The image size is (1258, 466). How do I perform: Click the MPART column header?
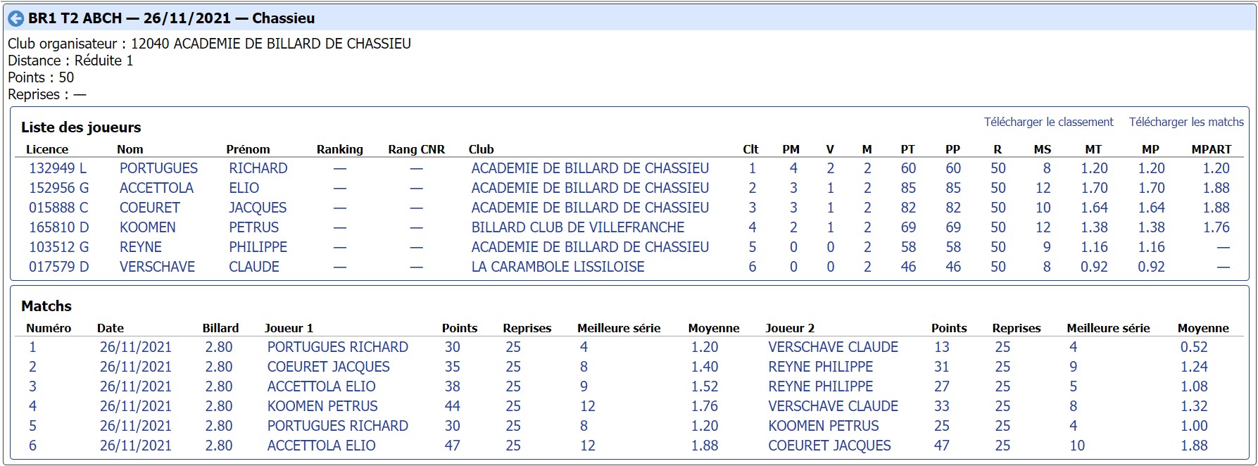click(1212, 149)
